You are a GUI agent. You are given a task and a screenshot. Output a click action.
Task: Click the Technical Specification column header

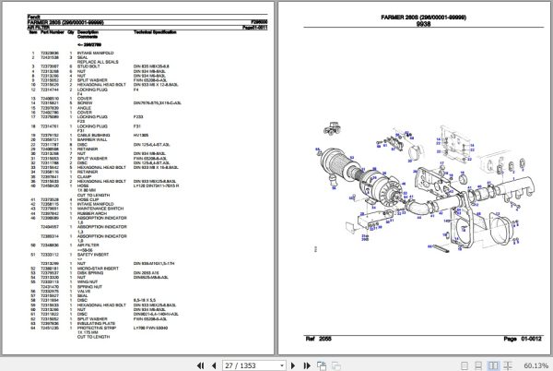pos(155,32)
